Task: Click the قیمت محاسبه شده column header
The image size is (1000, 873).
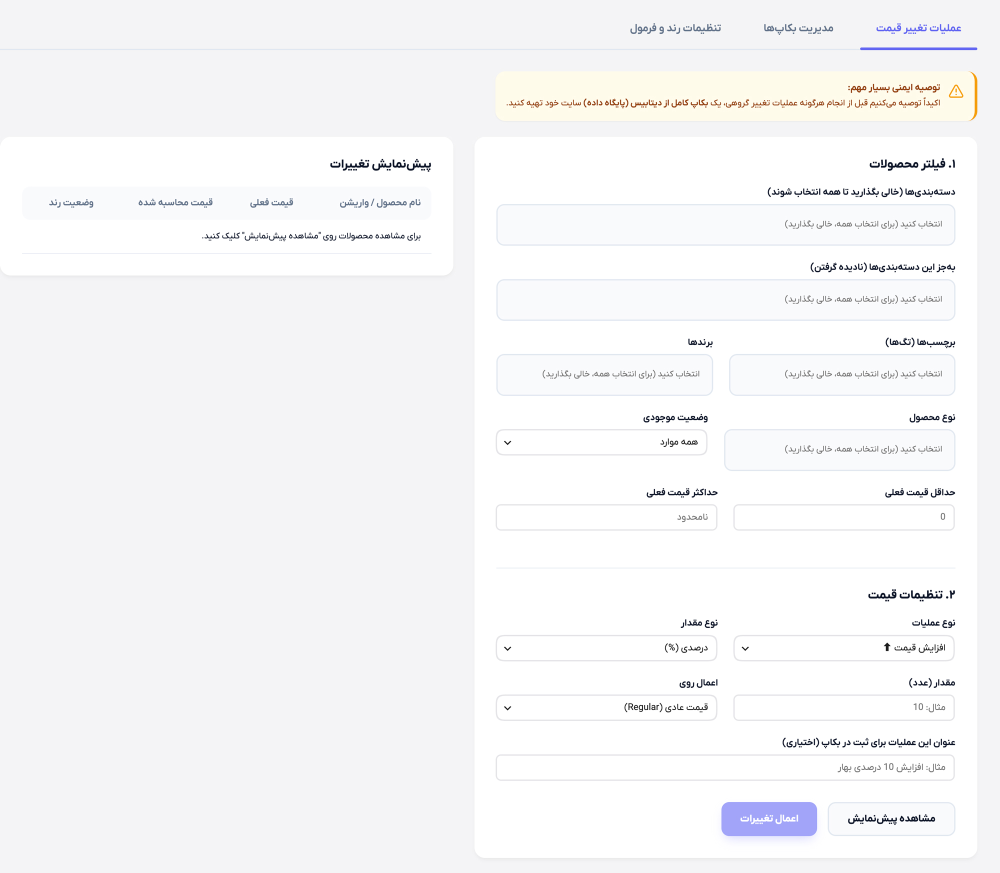Action: (175, 202)
